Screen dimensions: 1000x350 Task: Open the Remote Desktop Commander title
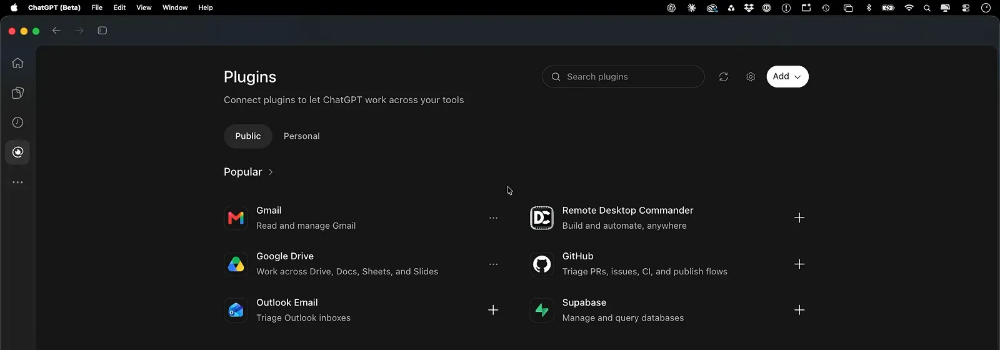(x=627, y=211)
